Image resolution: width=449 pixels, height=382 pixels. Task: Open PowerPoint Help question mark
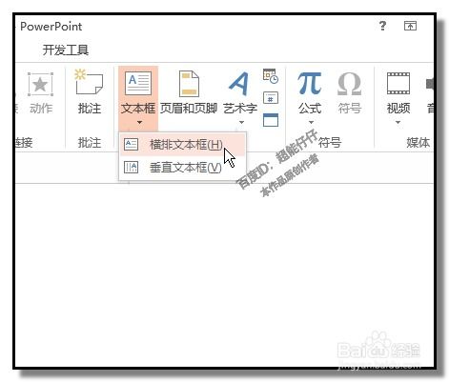[x=383, y=26]
